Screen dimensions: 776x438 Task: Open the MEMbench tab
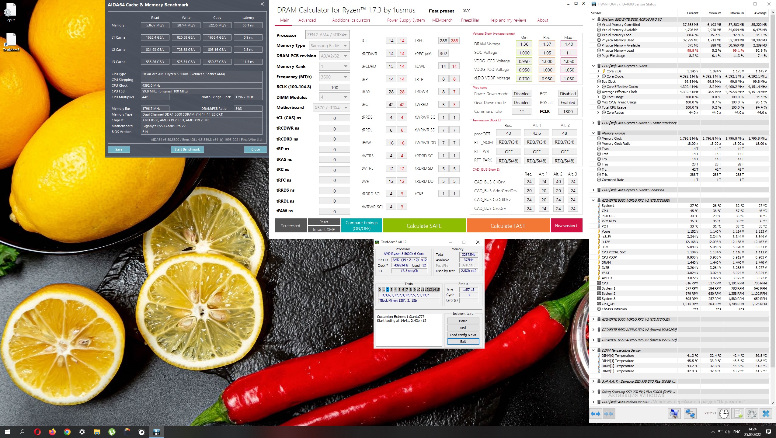(442, 20)
